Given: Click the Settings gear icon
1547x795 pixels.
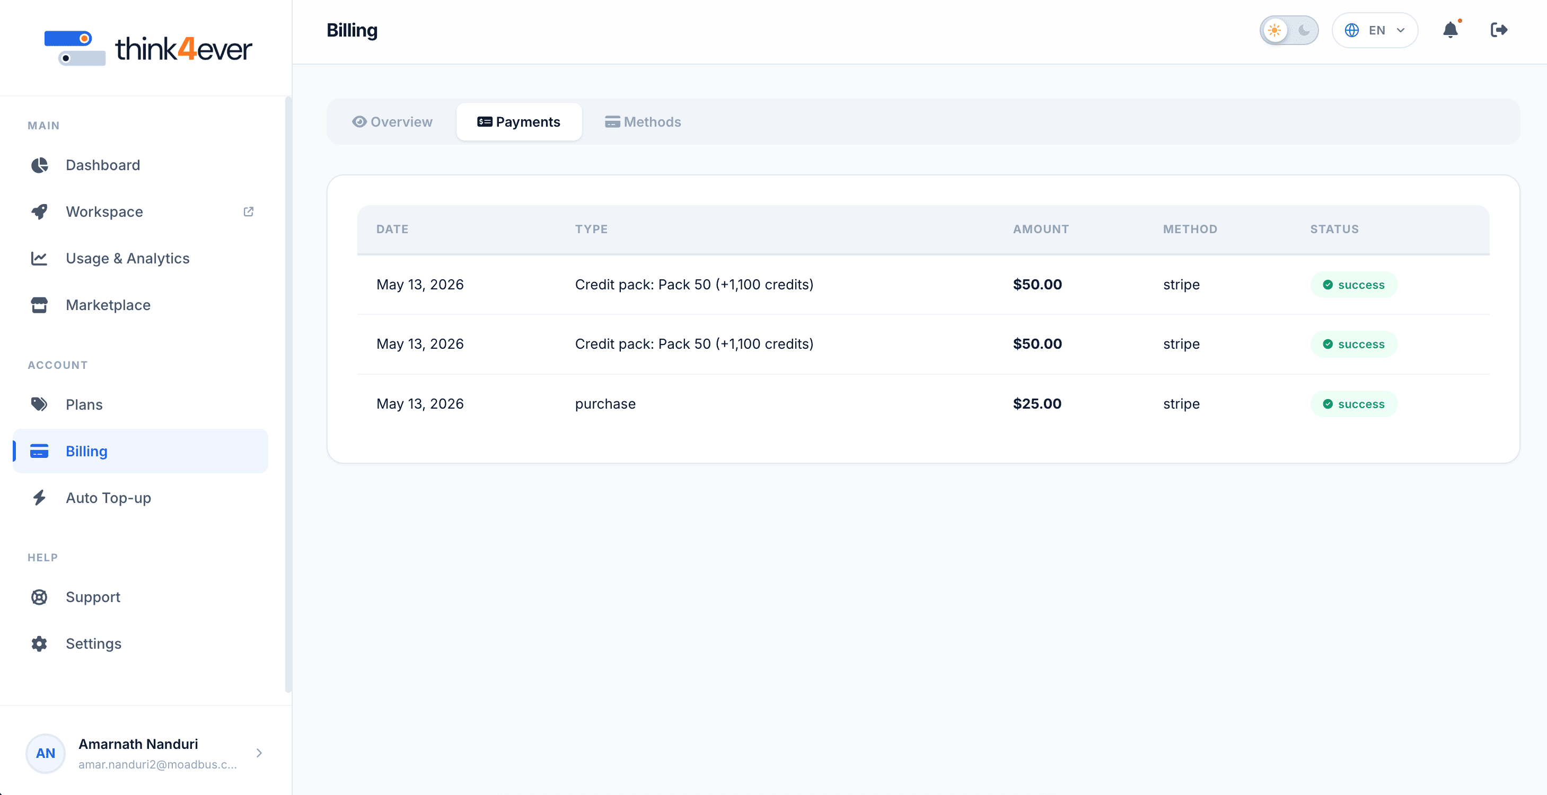Looking at the screenshot, I should point(40,644).
